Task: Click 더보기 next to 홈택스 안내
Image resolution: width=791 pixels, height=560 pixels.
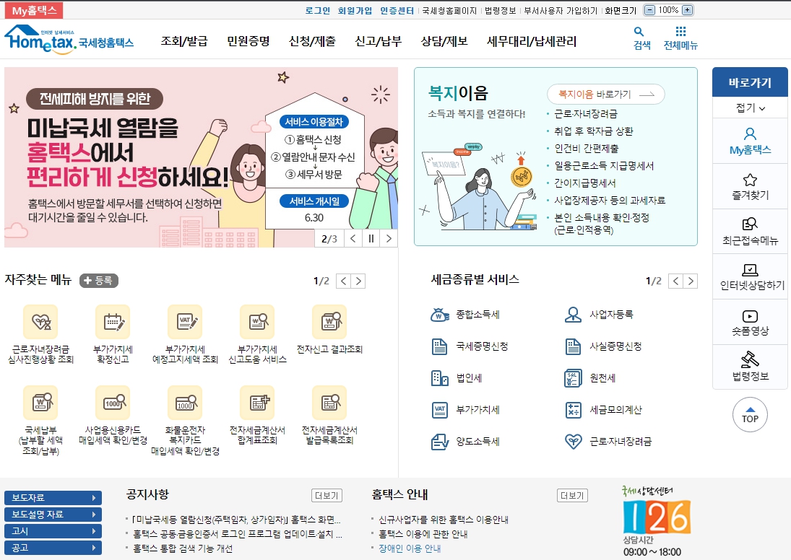Action: pyautogui.click(x=572, y=496)
